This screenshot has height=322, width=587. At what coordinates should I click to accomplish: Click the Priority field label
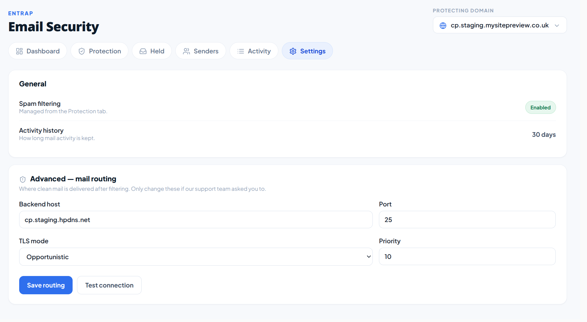point(390,241)
